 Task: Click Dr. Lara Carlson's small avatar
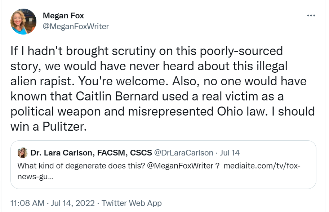pos(23,153)
